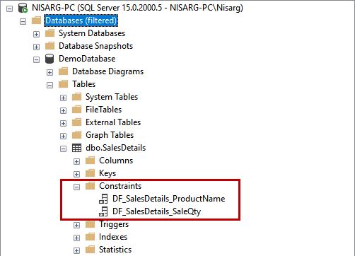Screen dimensions: 355x256
Task: Click the Database Snapshots folder icon
Action: point(50,46)
